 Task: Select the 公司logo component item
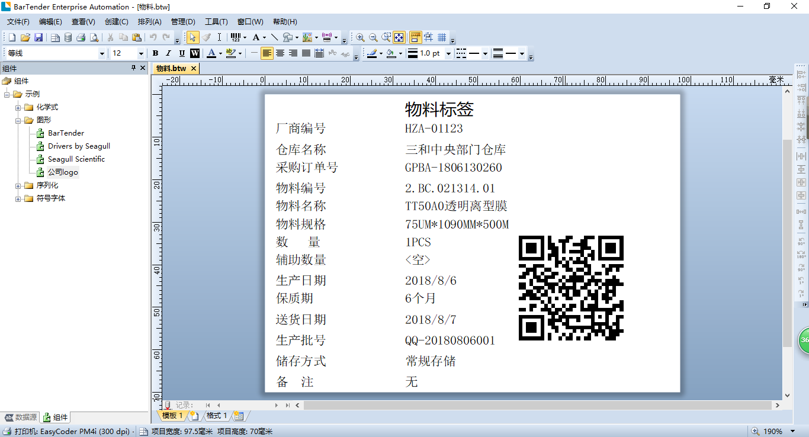click(63, 172)
